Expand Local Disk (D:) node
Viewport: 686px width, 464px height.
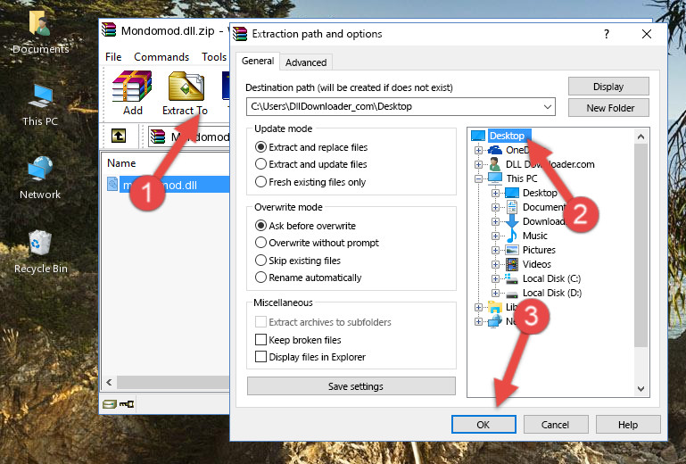click(x=495, y=294)
